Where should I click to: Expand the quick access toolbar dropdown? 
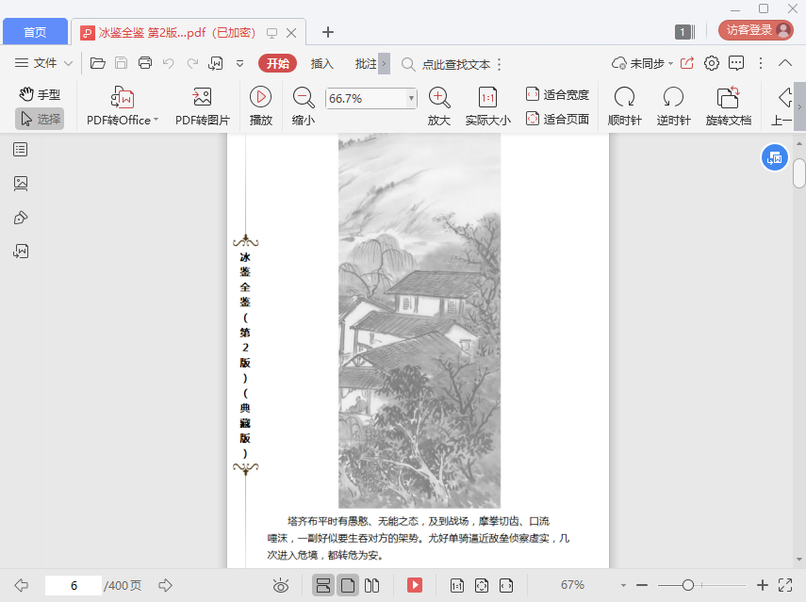pos(239,64)
